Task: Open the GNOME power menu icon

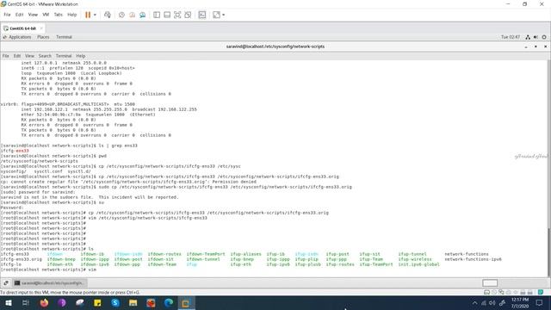Action: click(544, 37)
